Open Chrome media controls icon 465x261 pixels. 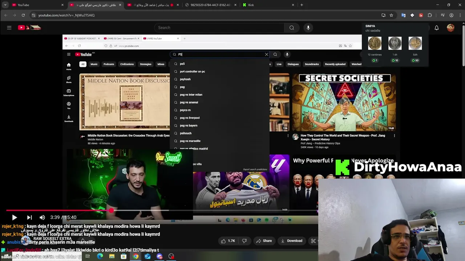coord(442,15)
